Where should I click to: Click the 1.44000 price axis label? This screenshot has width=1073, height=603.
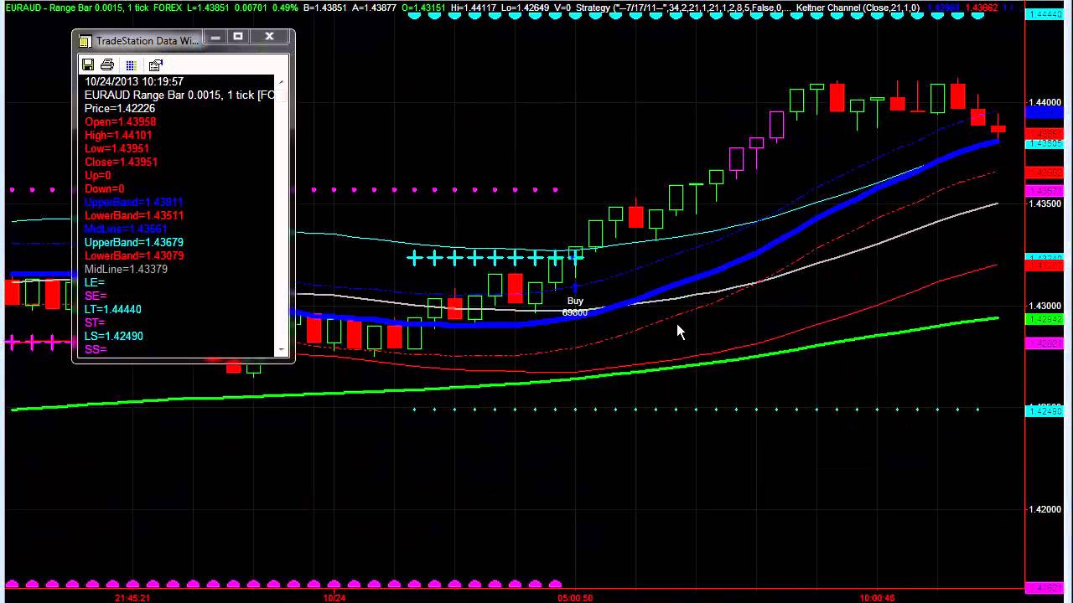point(1044,102)
